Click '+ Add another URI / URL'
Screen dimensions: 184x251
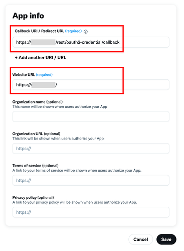41,58
